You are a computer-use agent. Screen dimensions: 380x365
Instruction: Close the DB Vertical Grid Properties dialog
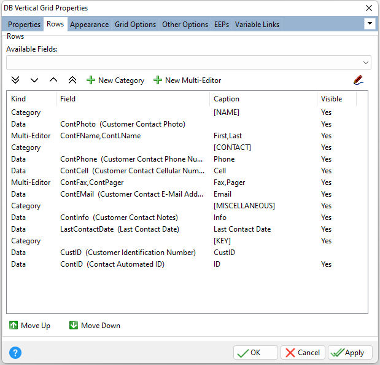coord(369,8)
